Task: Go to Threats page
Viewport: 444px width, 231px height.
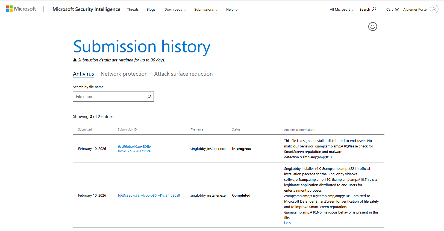Action: [133, 10]
